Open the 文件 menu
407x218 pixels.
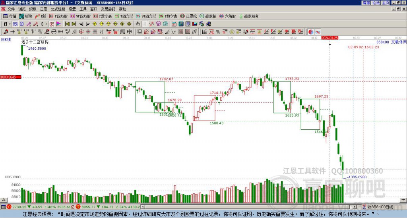pyautogui.click(x=11, y=9)
